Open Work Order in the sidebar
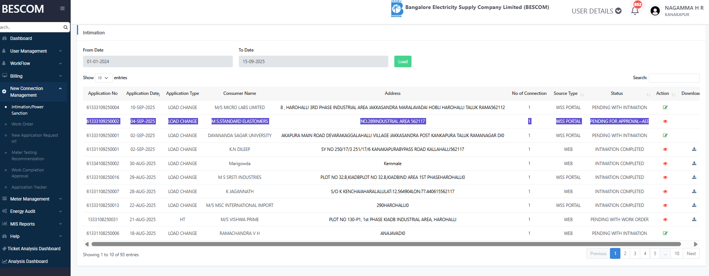Image resolution: width=709 pixels, height=276 pixels. coord(22,124)
